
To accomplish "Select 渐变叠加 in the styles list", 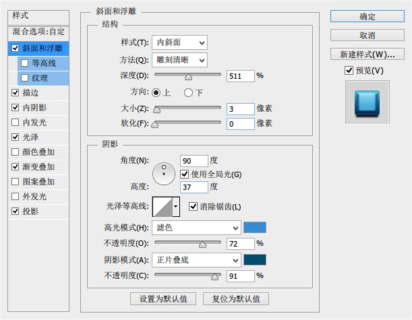I will [x=38, y=167].
